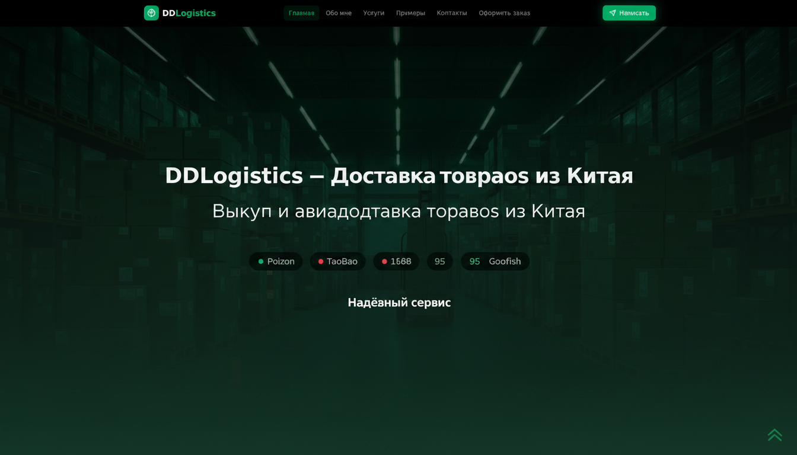Open the Услуги menu item
The image size is (797, 455).
tap(374, 13)
